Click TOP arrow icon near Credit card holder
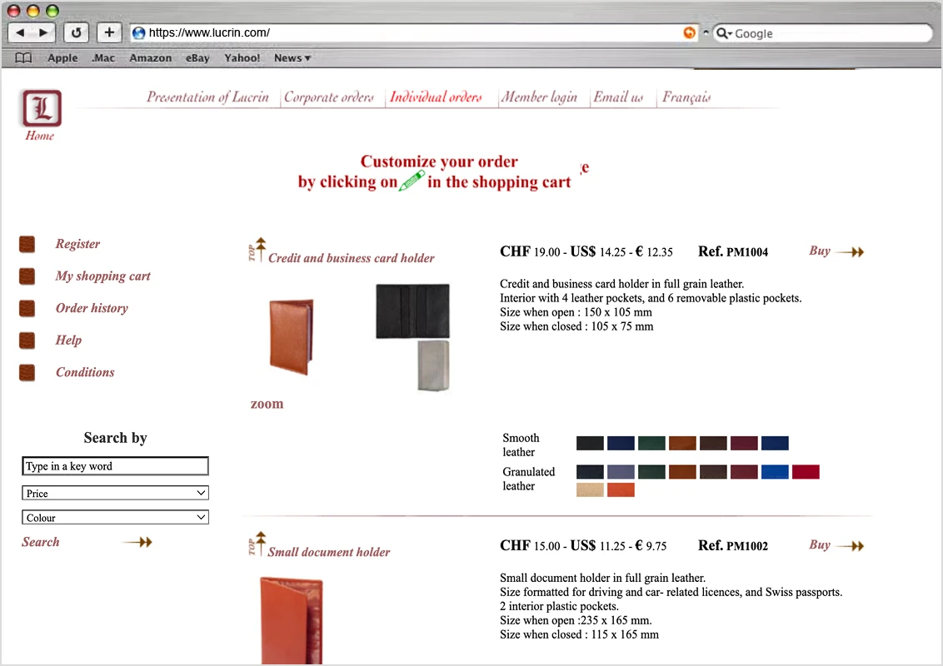 click(x=257, y=250)
